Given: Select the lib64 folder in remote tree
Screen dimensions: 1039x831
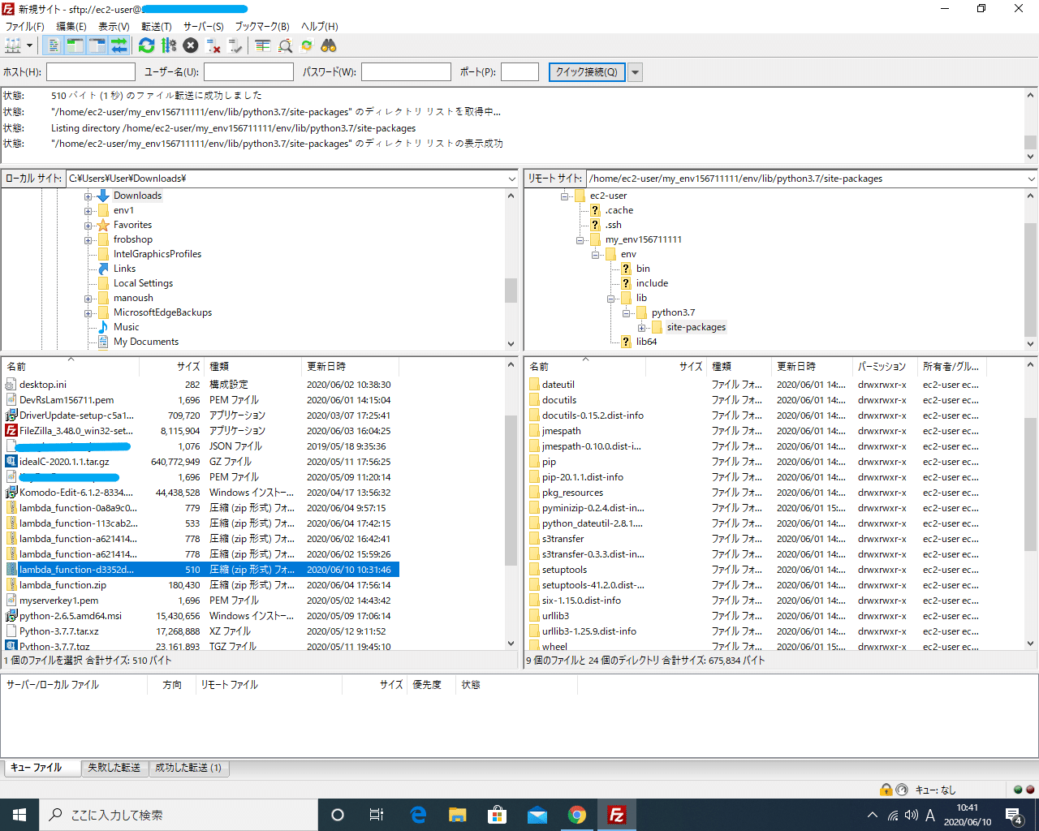Looking at the screenshot, I should pos(646,342).
